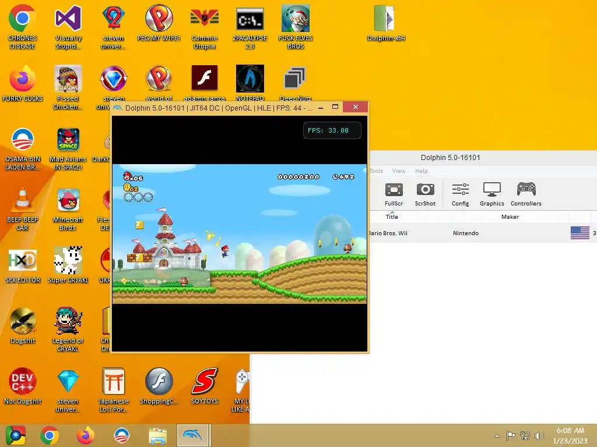
Task: Open Graphics settings in Dolphin toolbar
Action: 491,194
